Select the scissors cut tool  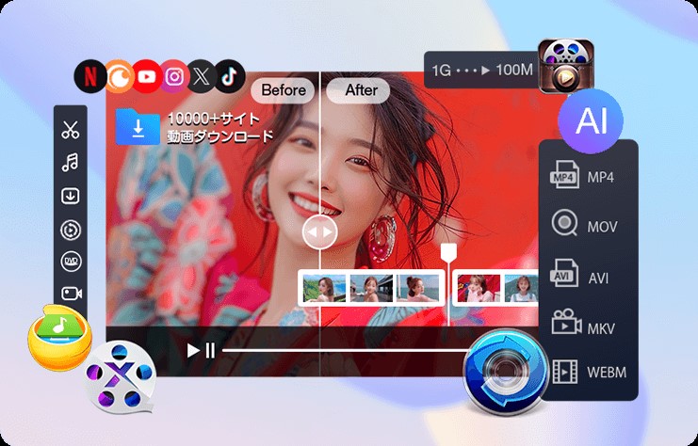click(71, 130)
